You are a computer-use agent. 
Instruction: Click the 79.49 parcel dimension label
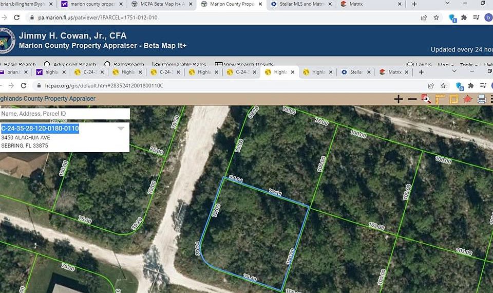click(x=250, y=277)
